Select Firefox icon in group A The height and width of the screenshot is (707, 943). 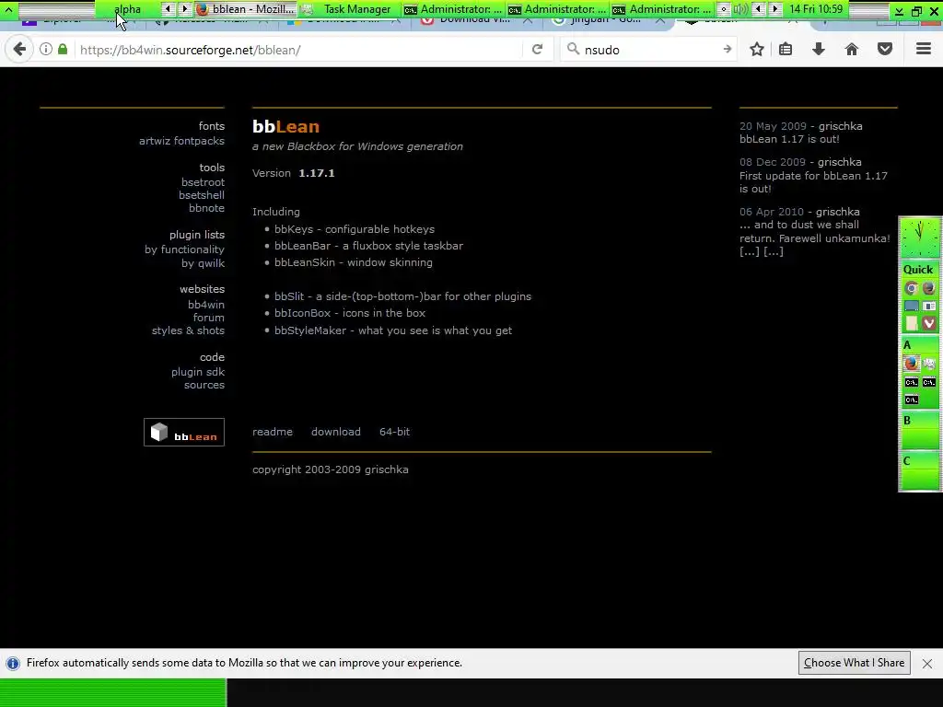(x=911, y=364)
